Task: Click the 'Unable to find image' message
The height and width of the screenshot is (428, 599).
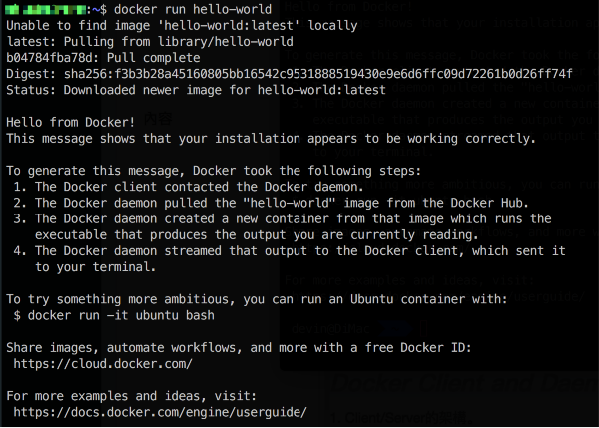Action: click(x=182, y=25)
